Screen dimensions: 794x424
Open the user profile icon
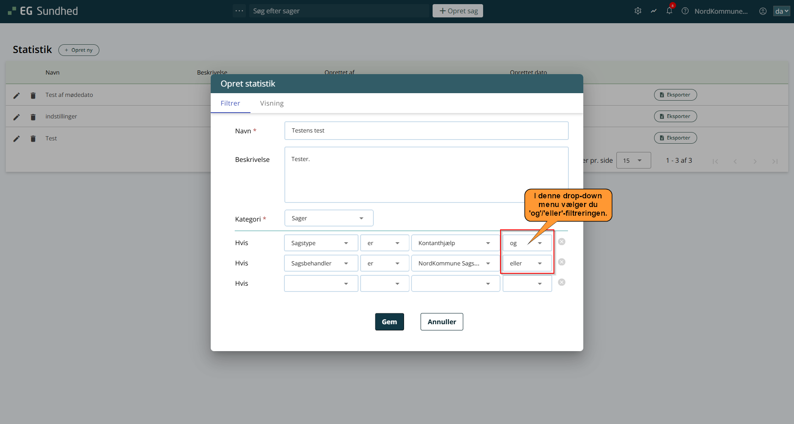(763, 11)
